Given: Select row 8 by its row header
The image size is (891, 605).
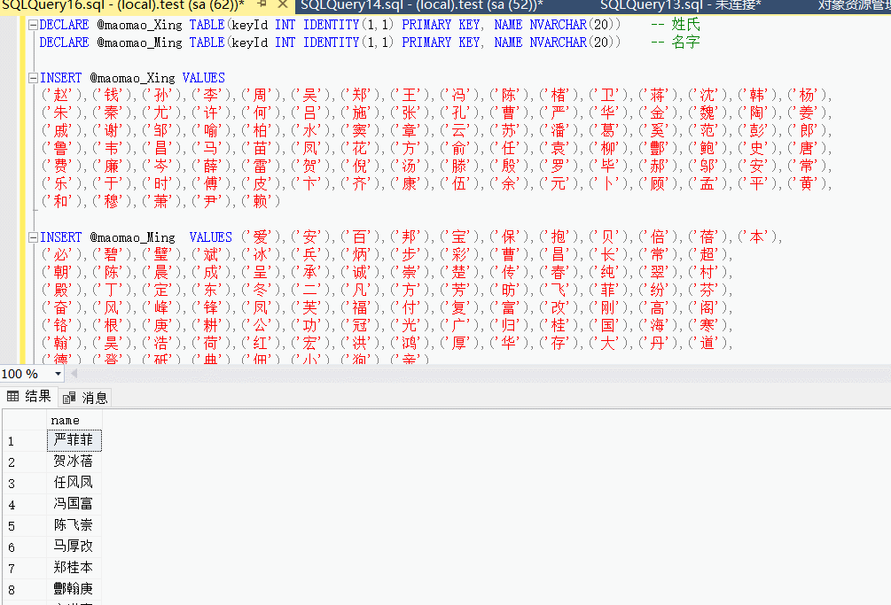Looking at the screenshot, I should tap(25, 590).
